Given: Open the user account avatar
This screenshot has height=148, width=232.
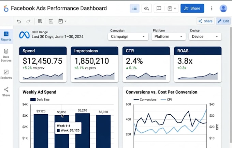Looking at the screenshot, I should tap(223, 9).
